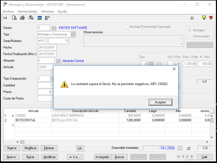
Task: Click the Almacén lookup ellipsis button
Action: [58, 61]
